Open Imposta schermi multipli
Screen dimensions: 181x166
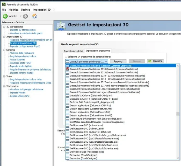[21, 73]
